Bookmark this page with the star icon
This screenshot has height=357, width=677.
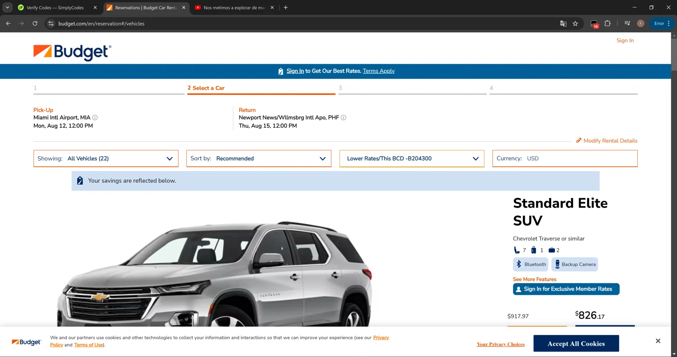click(x=575, y=23)
